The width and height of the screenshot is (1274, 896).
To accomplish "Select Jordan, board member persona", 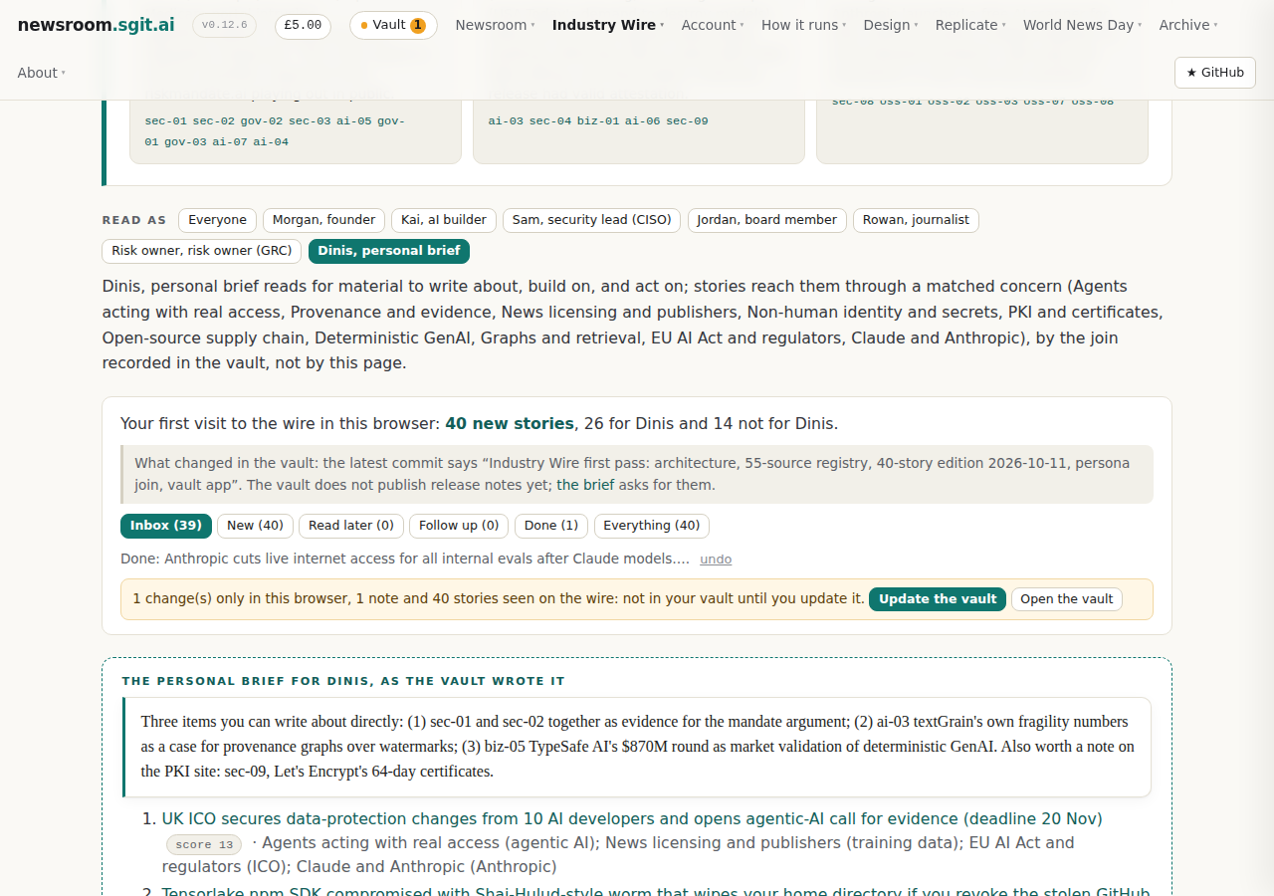I will [767, 220].
